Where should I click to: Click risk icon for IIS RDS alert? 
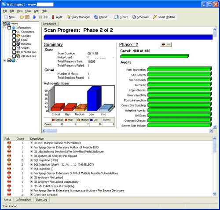(x=9, y=143)
